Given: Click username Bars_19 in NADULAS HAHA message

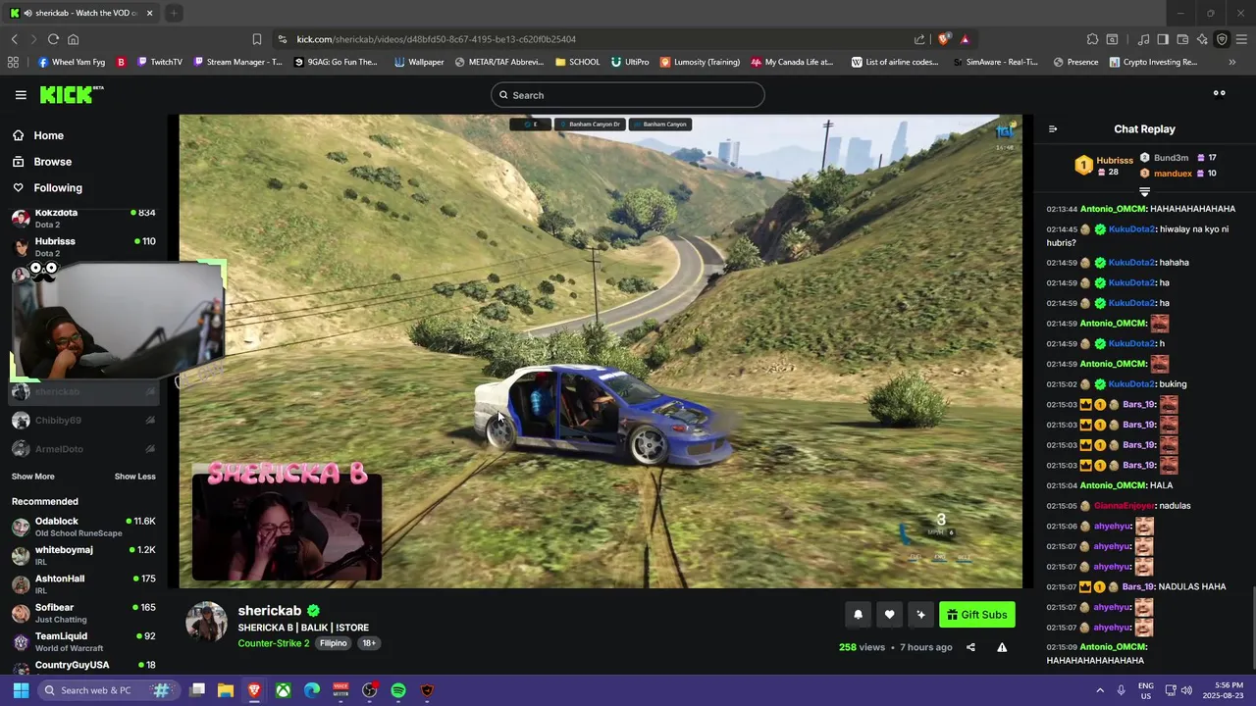Looking at the screenshot, I should (x=1138, y=586).
